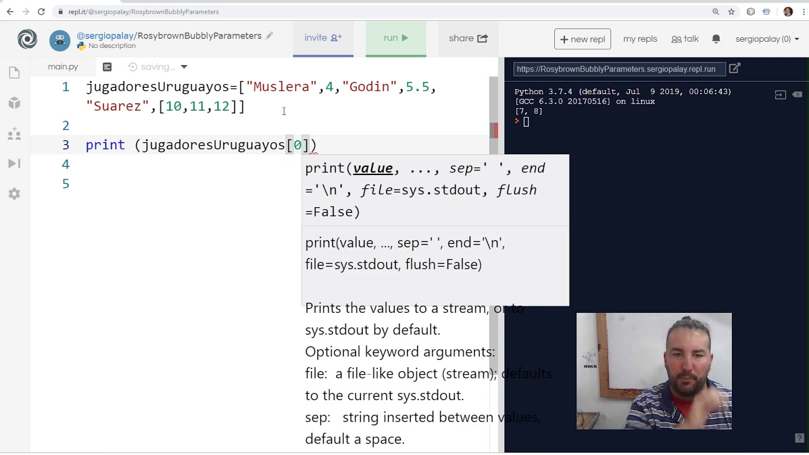The height and width of the screenshot is (455, 809).
Task: Click the Repl.it logo
Action: (27, 39)
